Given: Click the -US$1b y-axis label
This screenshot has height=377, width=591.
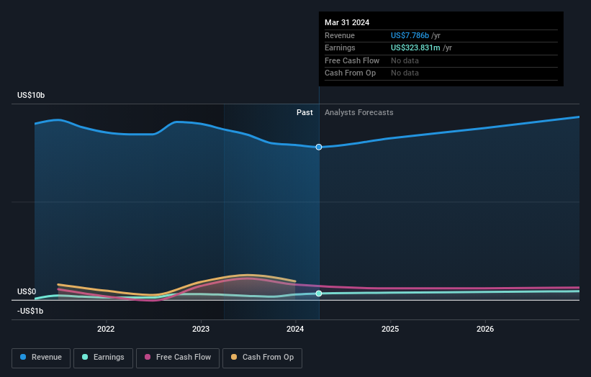Looking at the screenshot, I should [30, 311].
